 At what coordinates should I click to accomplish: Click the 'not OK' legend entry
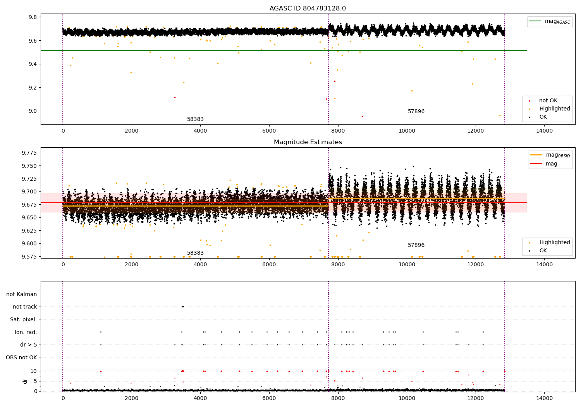coord(548,101)
